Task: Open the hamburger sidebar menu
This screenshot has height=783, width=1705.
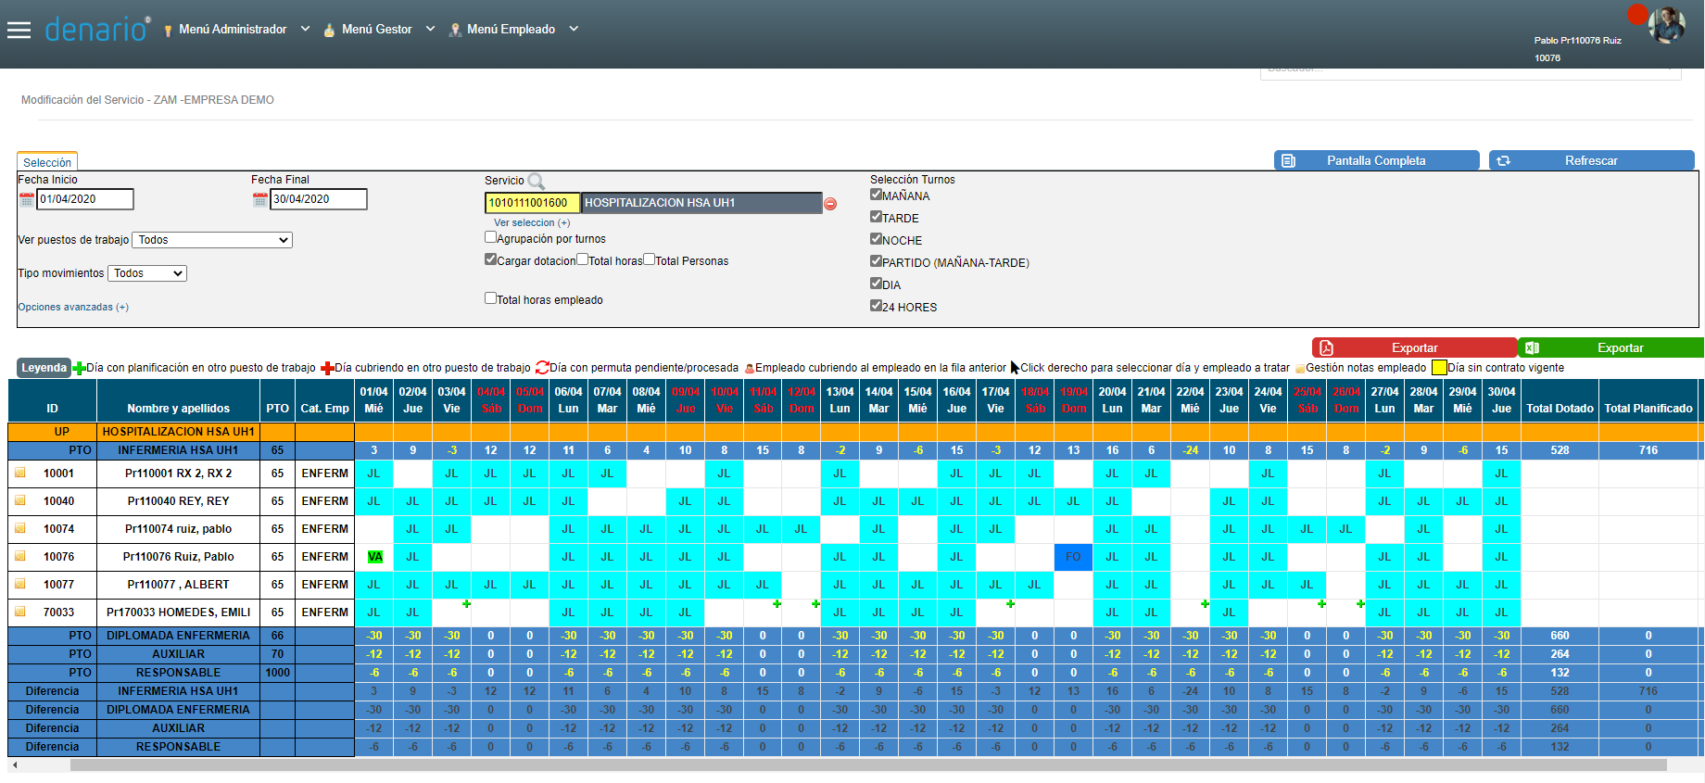Action: click(19, 30)
